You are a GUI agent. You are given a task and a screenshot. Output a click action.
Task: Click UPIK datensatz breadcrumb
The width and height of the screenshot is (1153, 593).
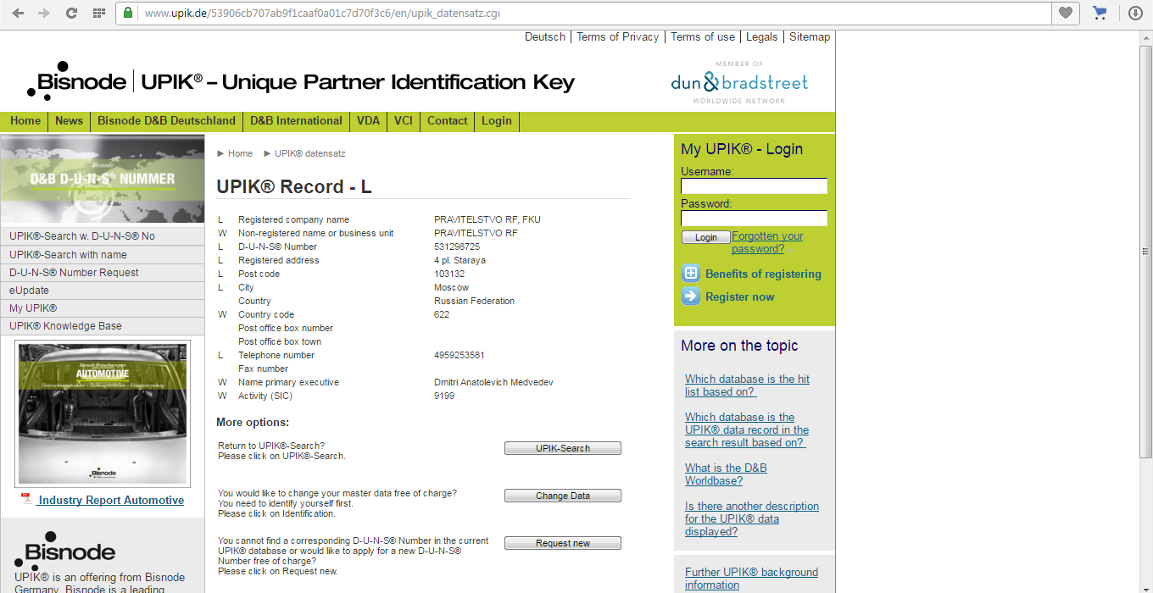pyautogui.click(x=309, y=153)
